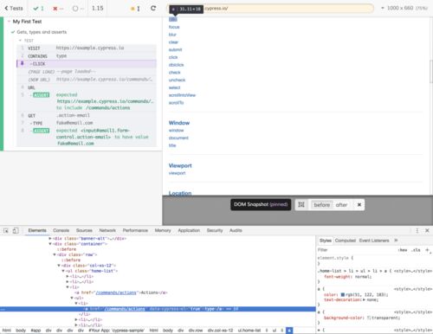
Task: Toggle the .cls class editor
Action: 417,250
